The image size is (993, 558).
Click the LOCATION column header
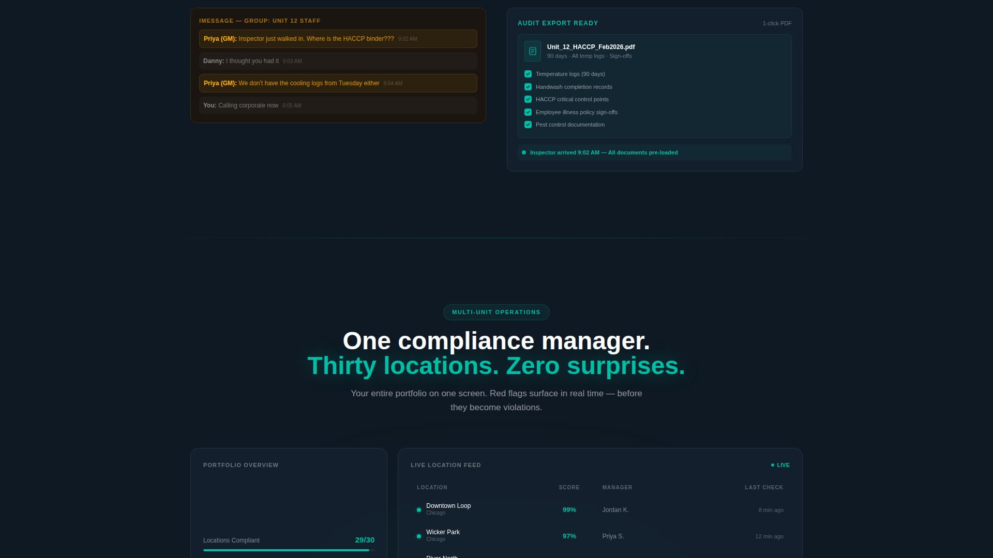point(432,487)
